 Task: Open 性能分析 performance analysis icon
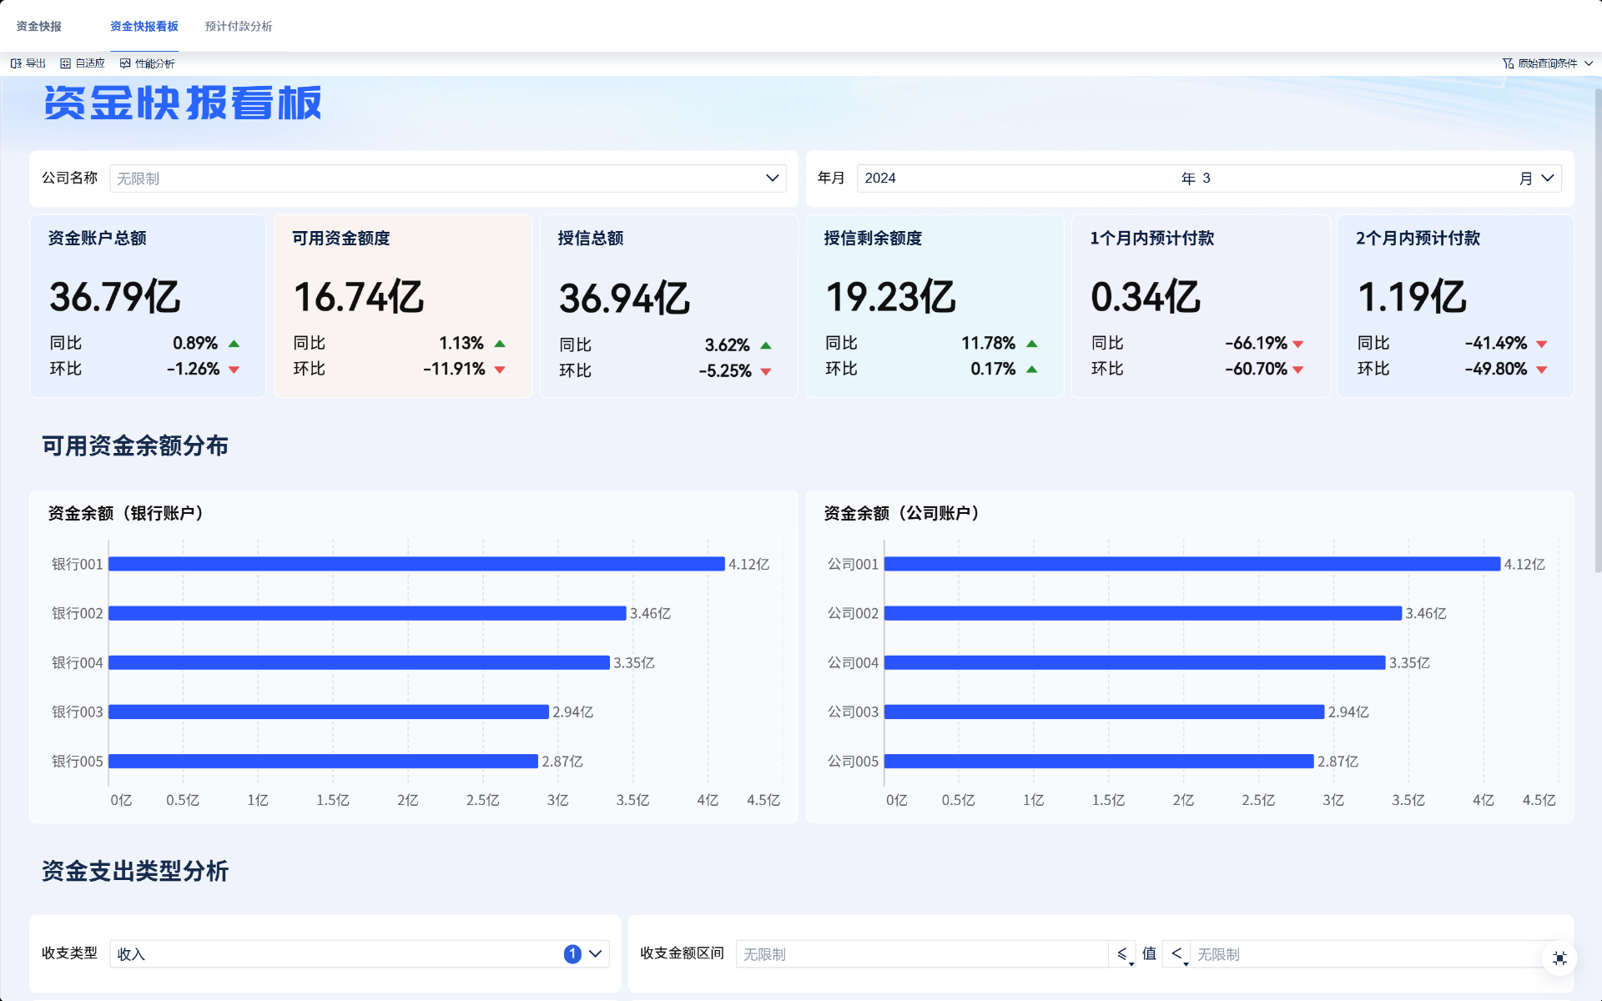pos(125,63)
